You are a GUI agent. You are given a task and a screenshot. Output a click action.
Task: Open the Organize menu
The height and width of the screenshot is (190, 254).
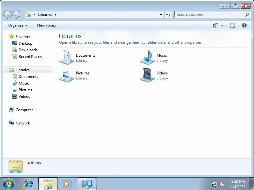click(x=18, y=25)
